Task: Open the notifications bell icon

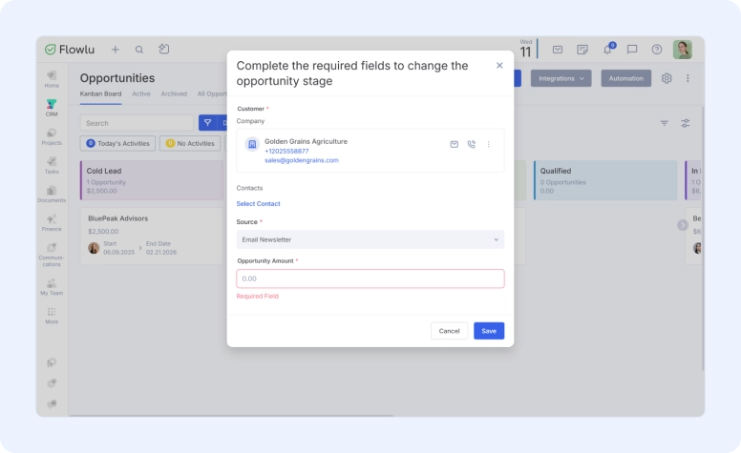Action: (x=608, y=49)
